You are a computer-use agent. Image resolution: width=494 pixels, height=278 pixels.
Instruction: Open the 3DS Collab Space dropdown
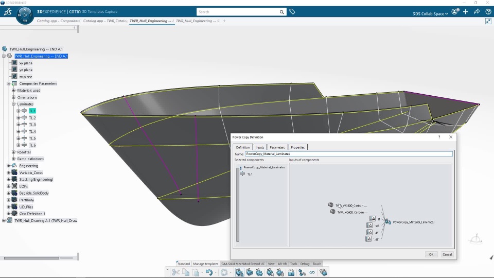click(x=430, y=13)
